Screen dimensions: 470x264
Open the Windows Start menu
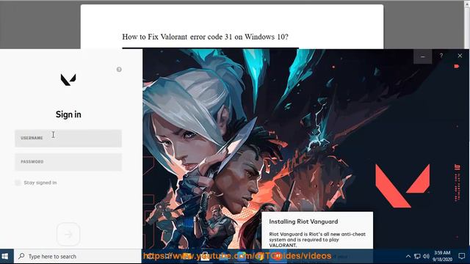(5, 256)
